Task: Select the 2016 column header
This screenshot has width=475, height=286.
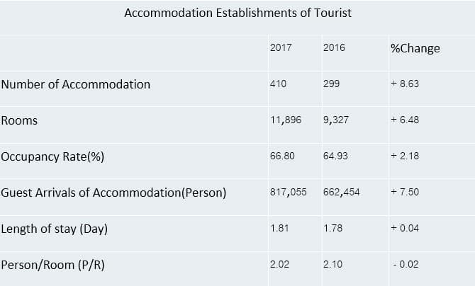Action: (x=334, y=47)
